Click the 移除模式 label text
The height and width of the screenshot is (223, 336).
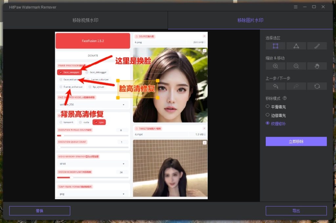(273, 98)
